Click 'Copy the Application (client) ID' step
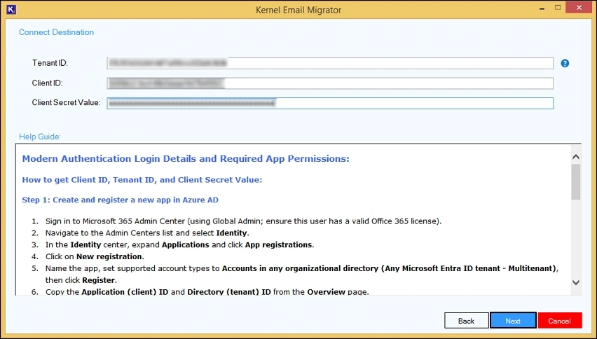597x339 pixels. coord(207,292)
